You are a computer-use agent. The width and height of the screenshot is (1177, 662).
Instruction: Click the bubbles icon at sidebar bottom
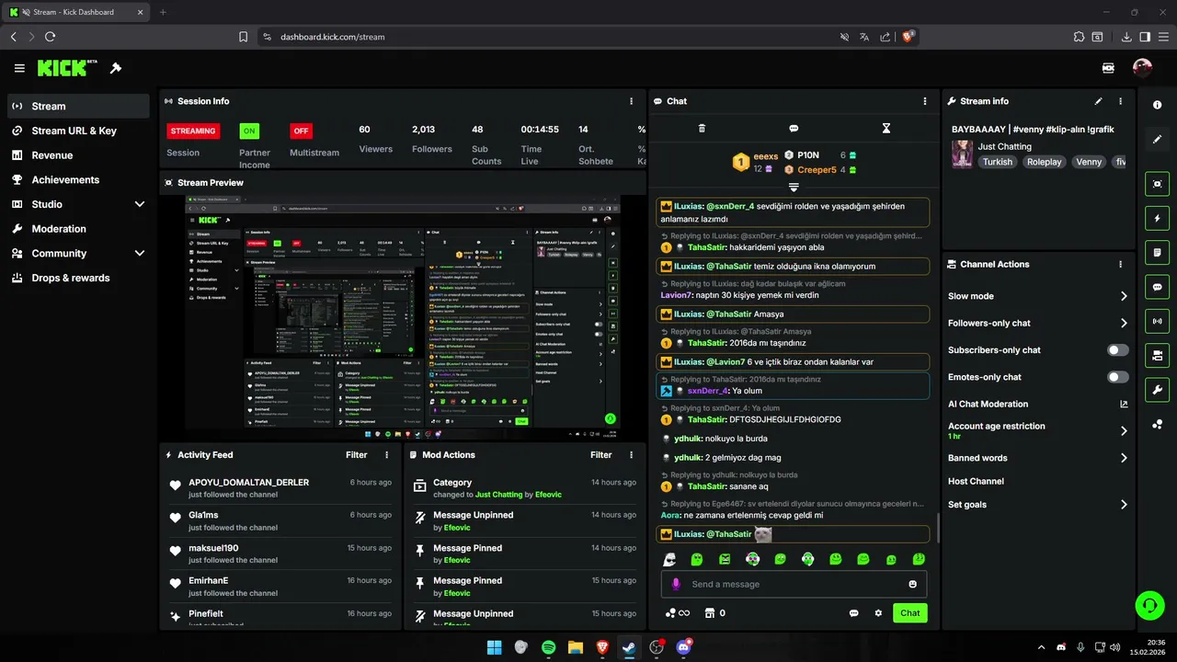[x=1157, y=424]
